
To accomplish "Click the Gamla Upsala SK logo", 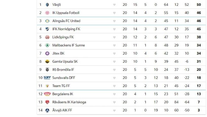I will tap(47, 61).
